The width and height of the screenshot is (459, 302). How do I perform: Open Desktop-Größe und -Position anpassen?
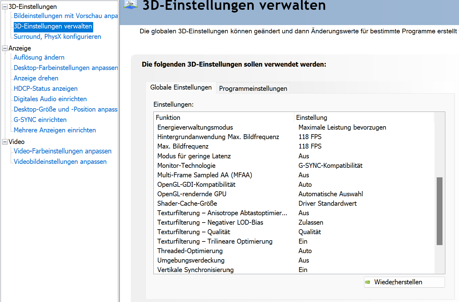(x=66, y=109)
